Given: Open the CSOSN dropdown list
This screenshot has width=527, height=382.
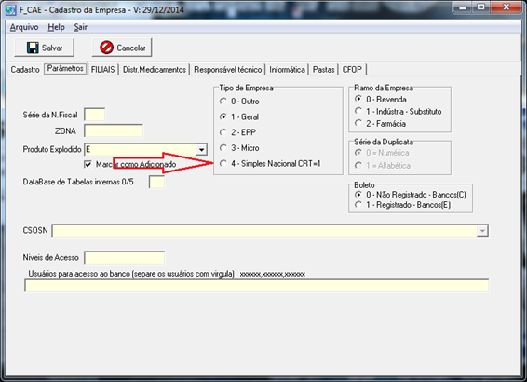Looking at the screenshot, I should pos(482,231).
